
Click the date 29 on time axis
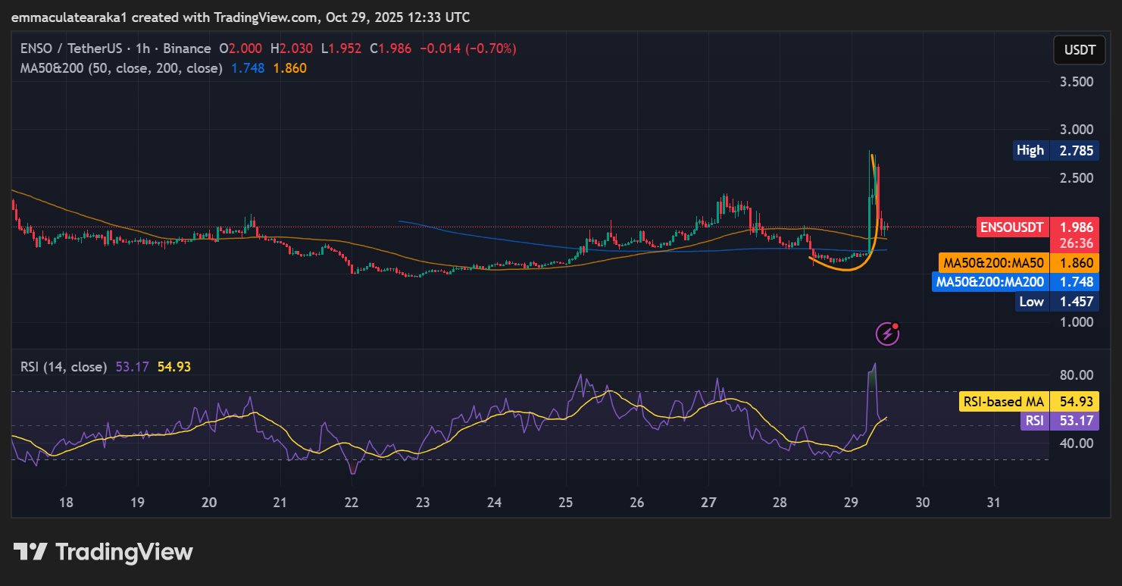[851, 502]
